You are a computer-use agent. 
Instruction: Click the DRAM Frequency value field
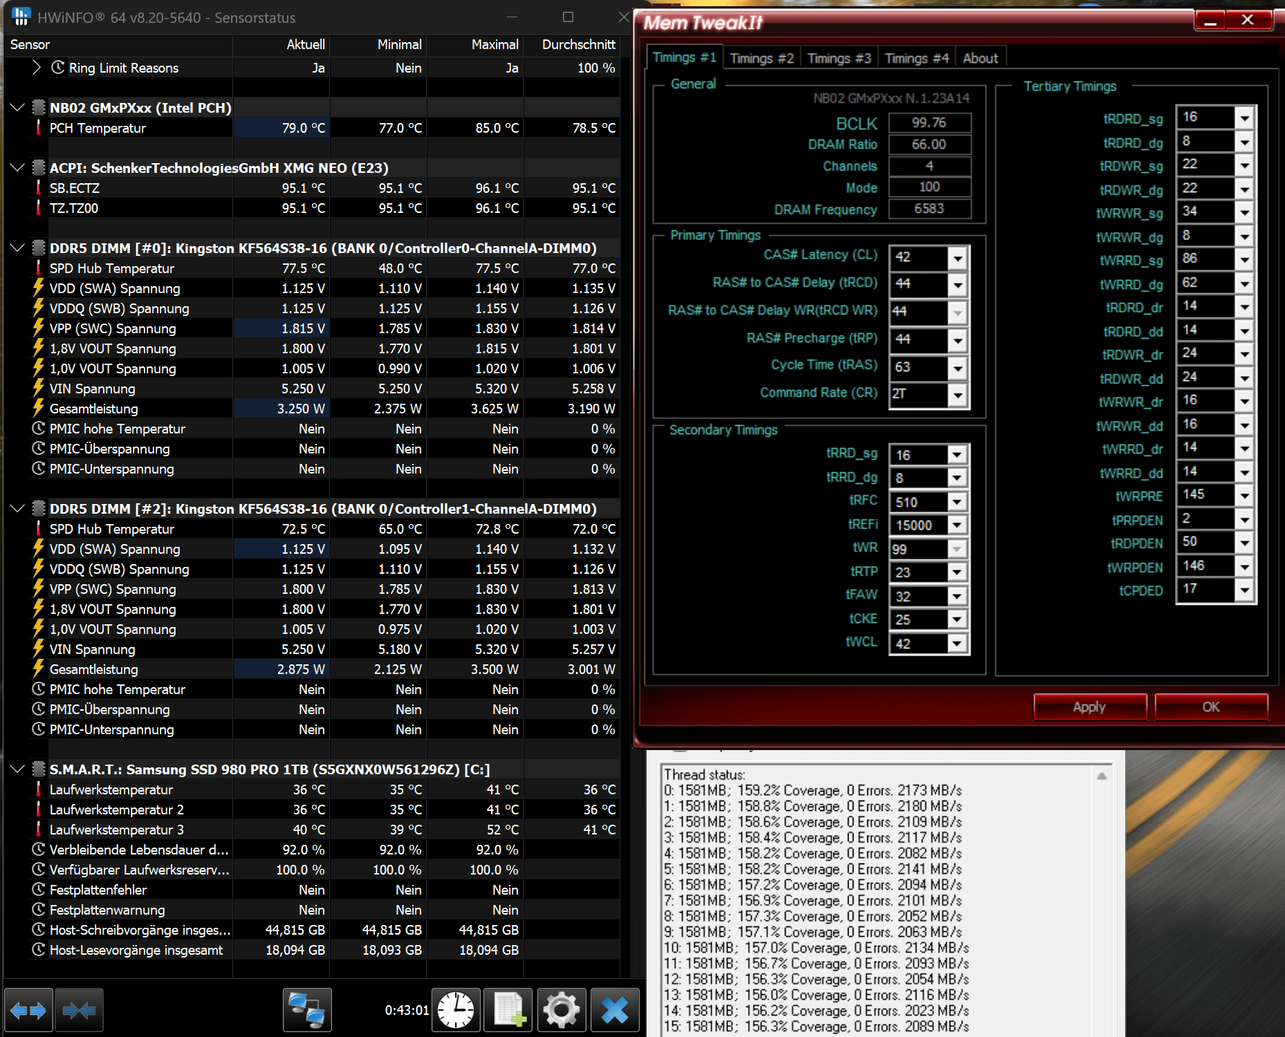[x=930, y=209]
